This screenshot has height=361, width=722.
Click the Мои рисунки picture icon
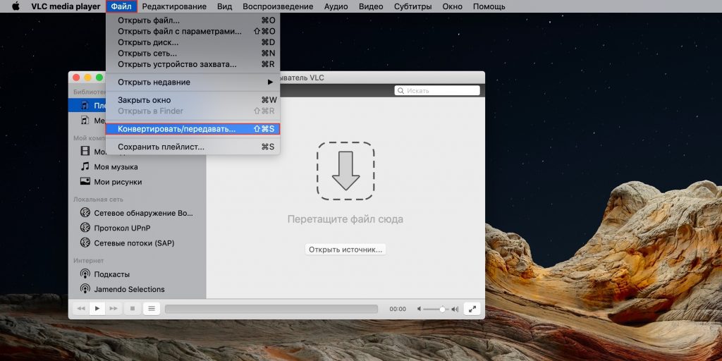pos(85,181)
